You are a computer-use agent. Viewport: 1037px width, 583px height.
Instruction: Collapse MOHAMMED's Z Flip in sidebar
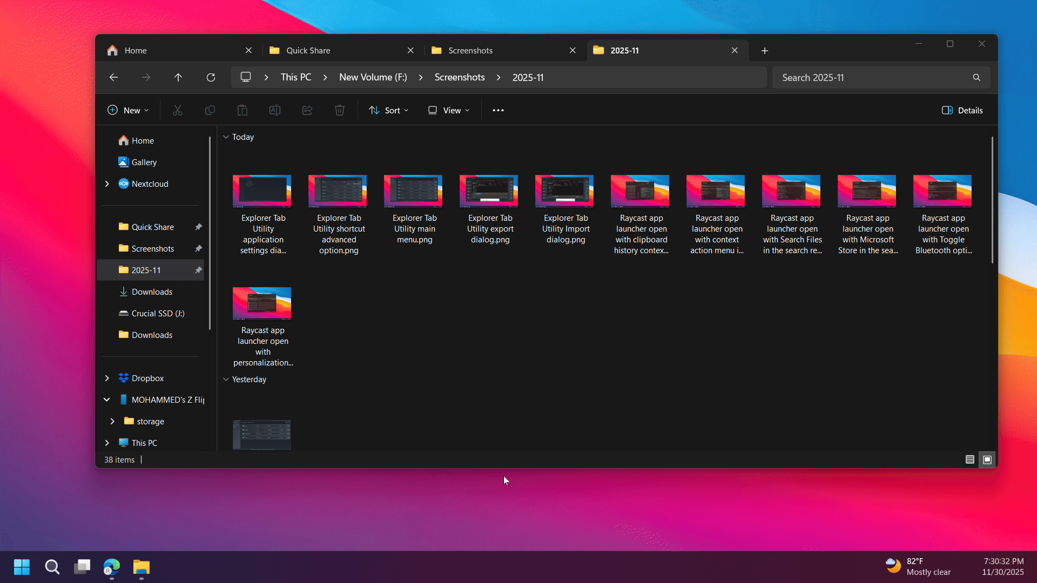click(x=106, y=399)
